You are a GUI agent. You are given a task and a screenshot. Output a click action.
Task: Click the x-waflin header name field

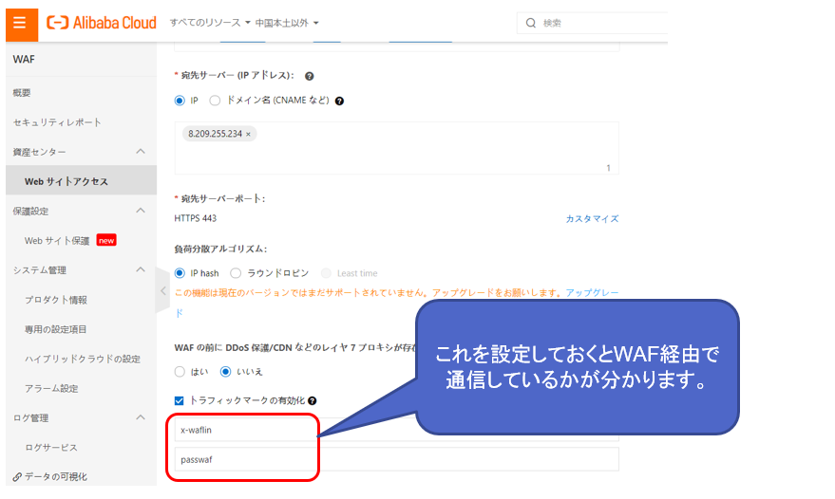[x=397, y=430]
